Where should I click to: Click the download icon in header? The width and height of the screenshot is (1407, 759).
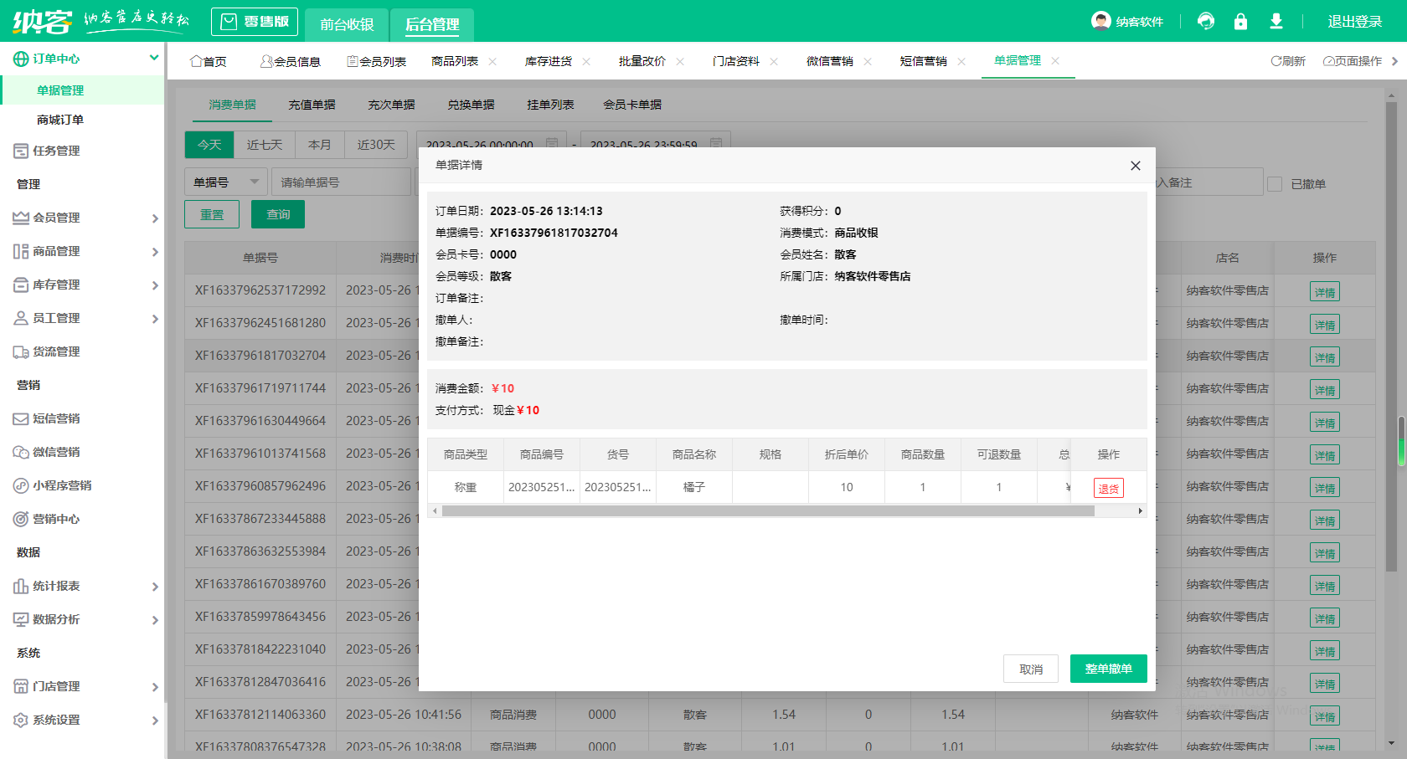(x=1276, y=22)
